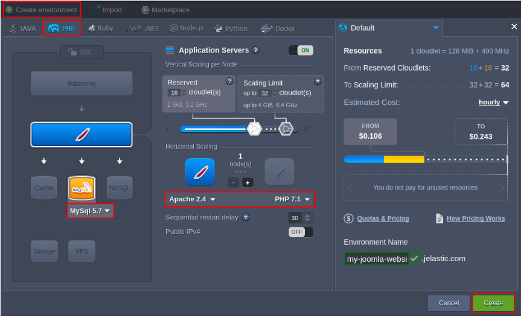This screenshot has width=521, height=316.
Task: Click the Apache application server feather block
Action: tap(82, 135)
